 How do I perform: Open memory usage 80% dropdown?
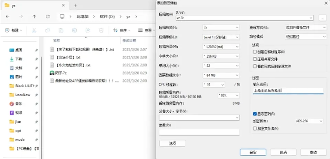click(229, 95)
